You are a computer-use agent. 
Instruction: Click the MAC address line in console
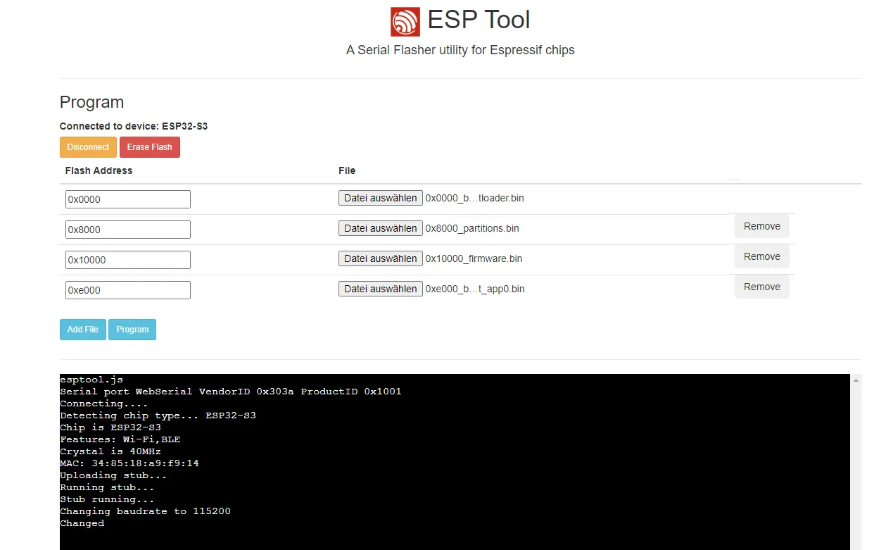129,463
